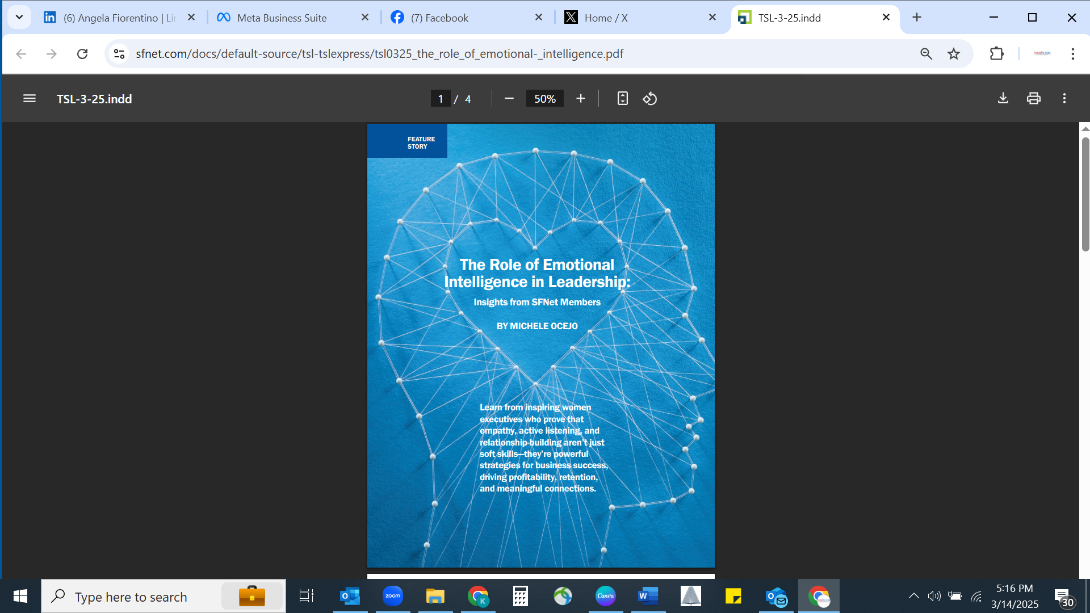Click the zoom in plus button
The height and width of the screenshot is (613, 1090).
coord(581,99)
